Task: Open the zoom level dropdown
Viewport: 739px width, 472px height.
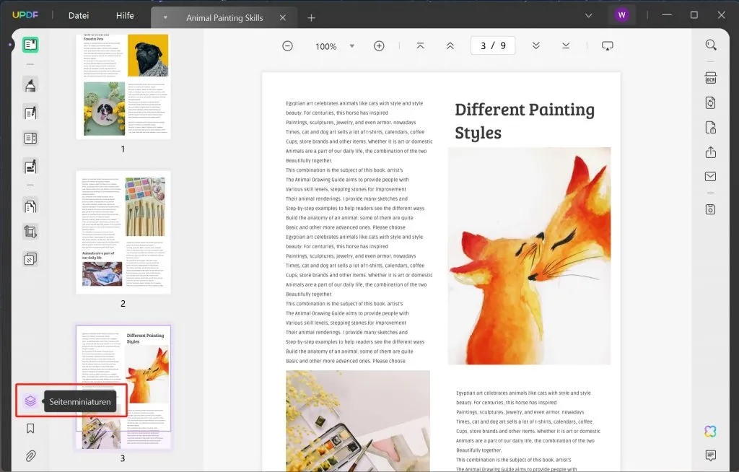Action: click(x=352, y=45)
